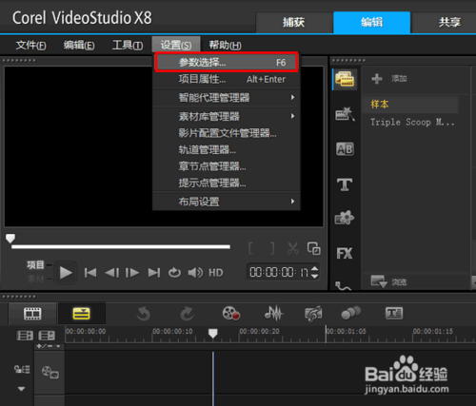Click the 添加 add folder button
This screenshot has height=406, width=476.
pos(389,79)
